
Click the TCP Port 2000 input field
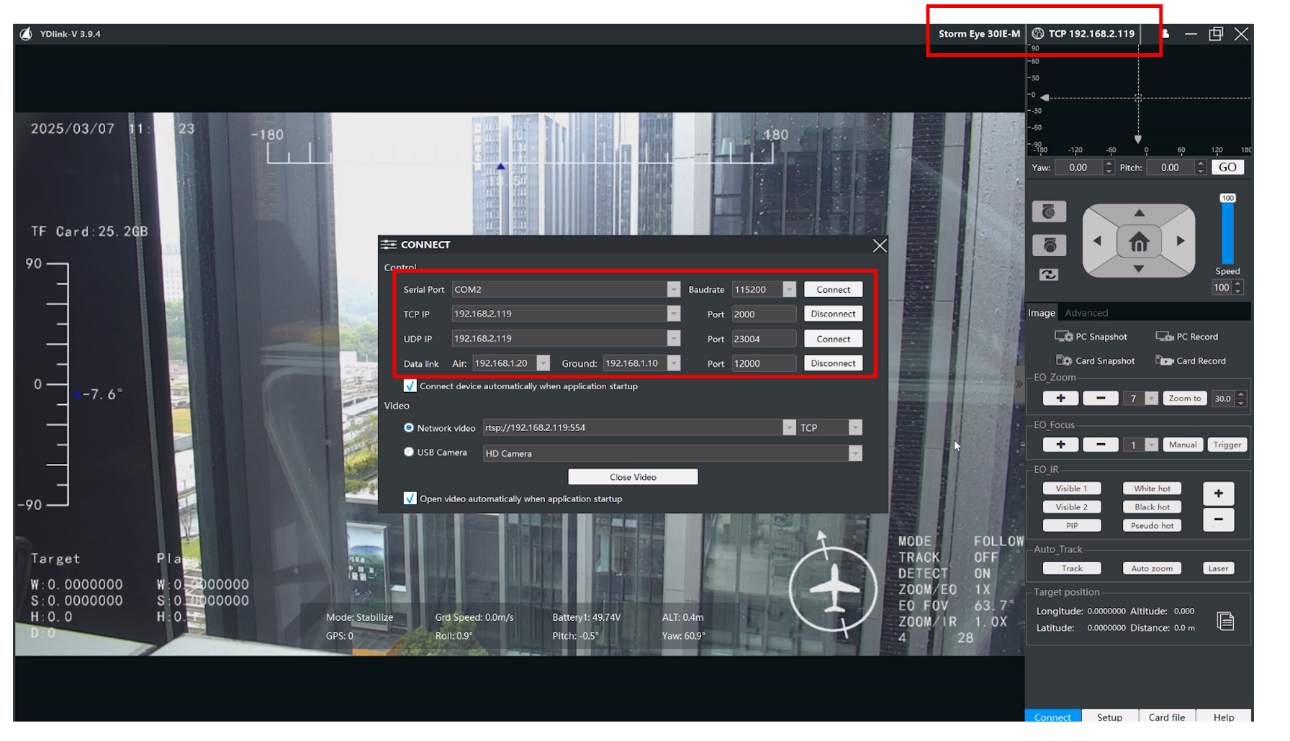click(763, 314)
